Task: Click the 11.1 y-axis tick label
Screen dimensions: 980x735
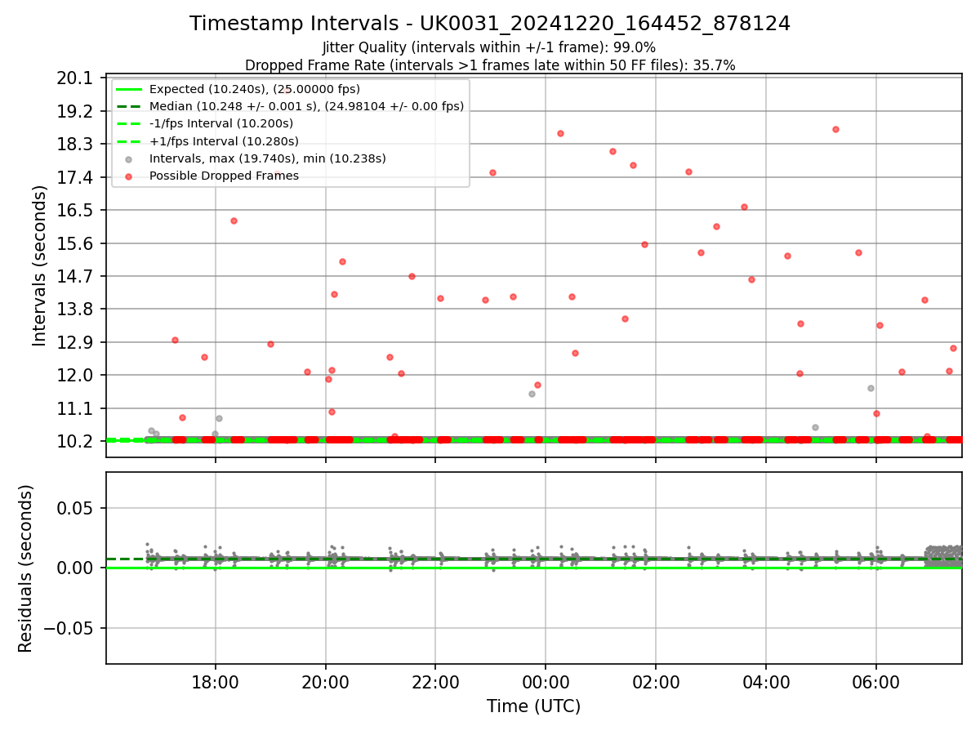Action: point(74,408)
